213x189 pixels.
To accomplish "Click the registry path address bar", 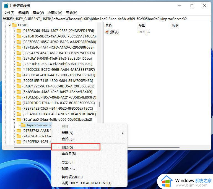I will click(106, 19).
